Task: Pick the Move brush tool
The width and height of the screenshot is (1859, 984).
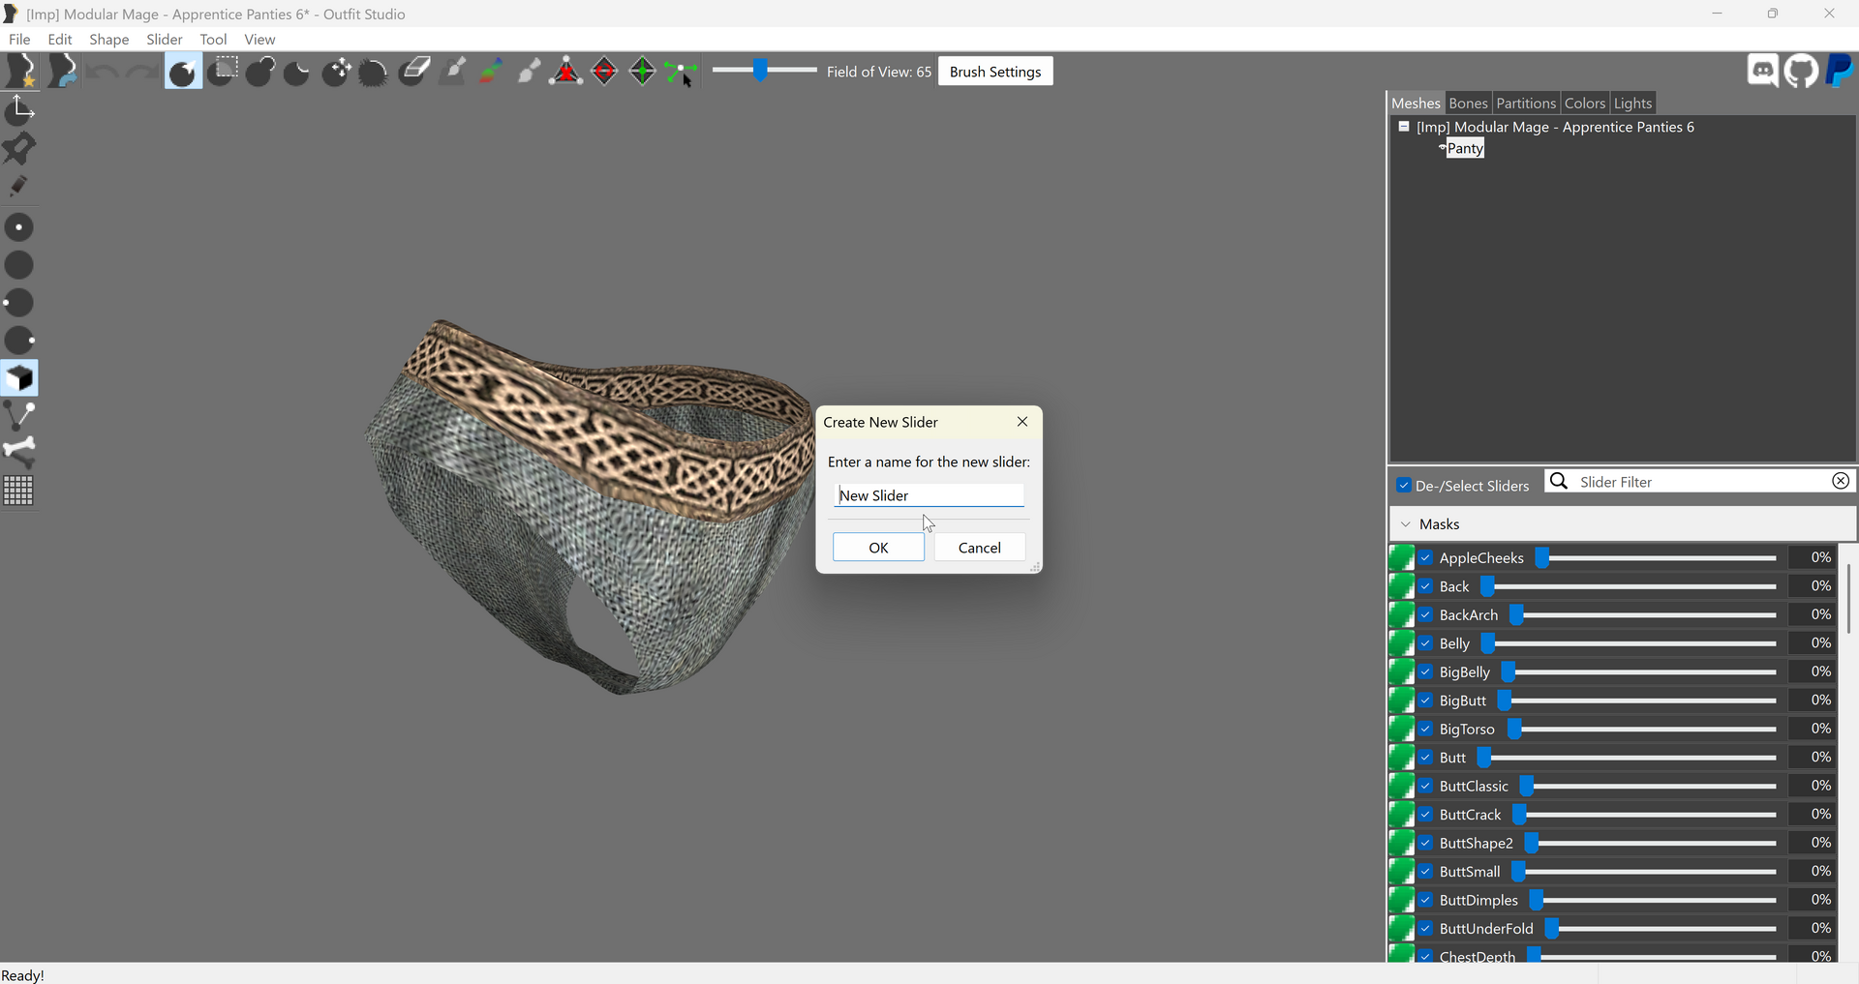Action: [337, 72]
